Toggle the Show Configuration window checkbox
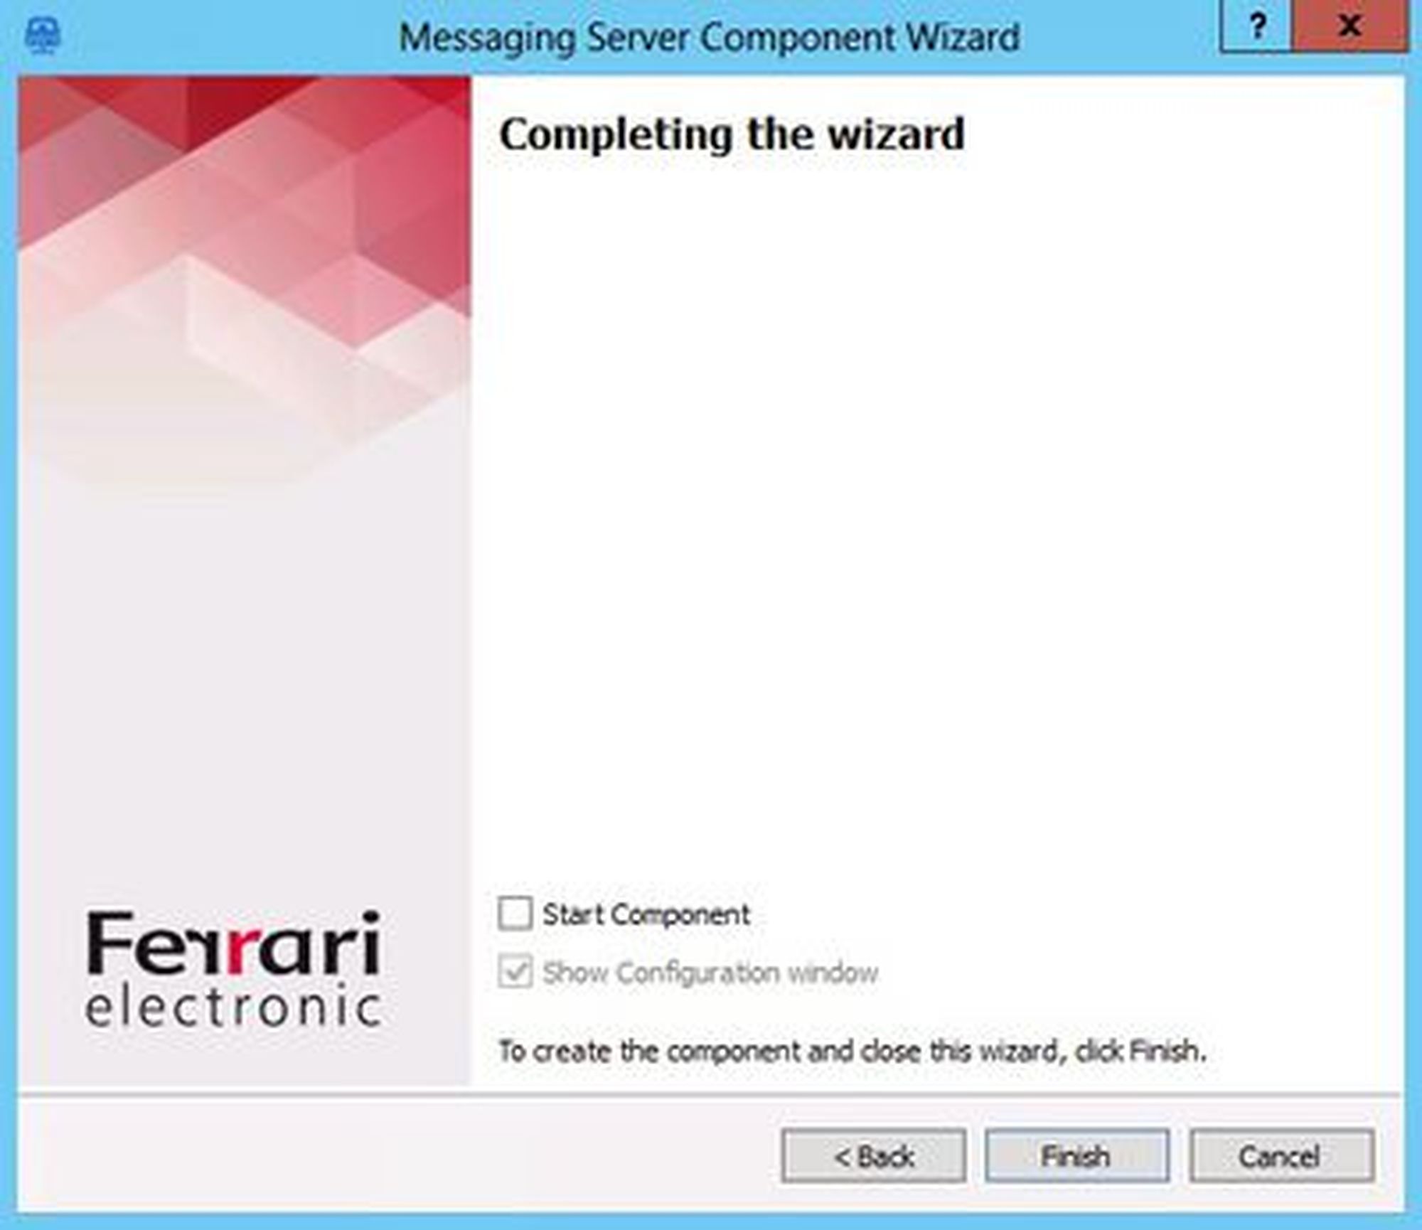This screenshot has height=1230, width=1422. [x=515, y=972]
